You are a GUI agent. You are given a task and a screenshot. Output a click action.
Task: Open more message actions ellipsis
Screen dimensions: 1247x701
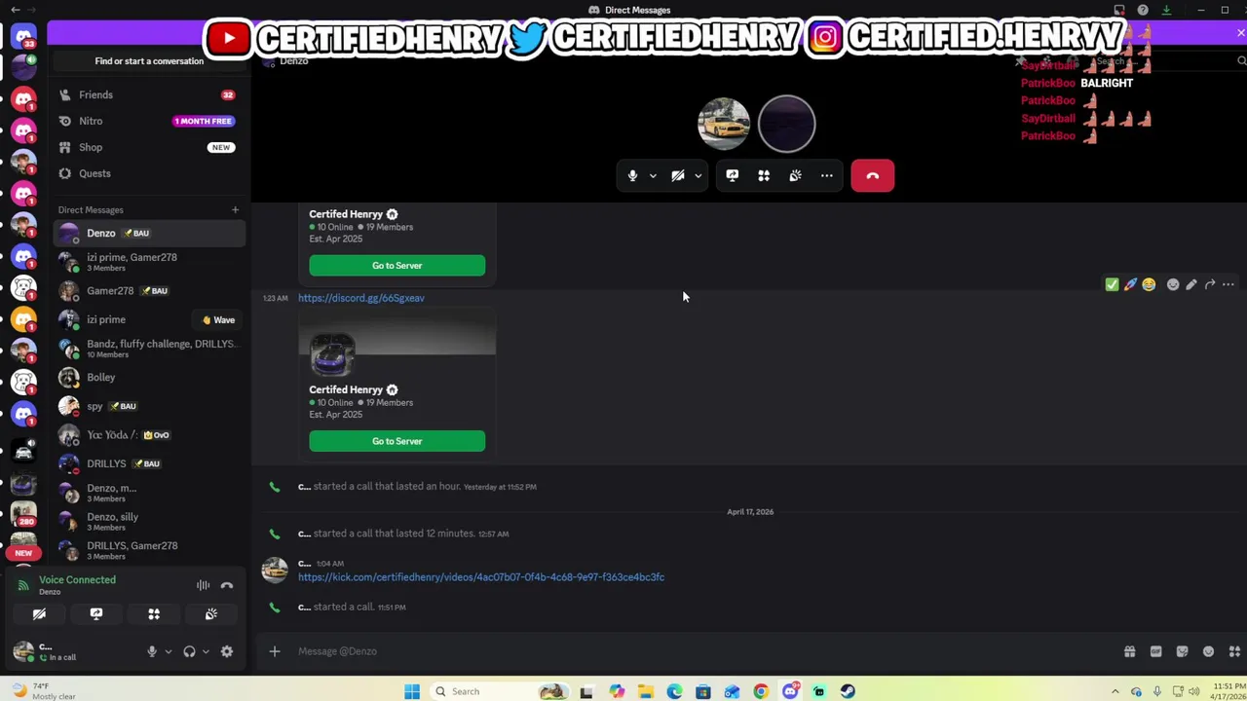pyautogui.click(x=1228, y=284)
